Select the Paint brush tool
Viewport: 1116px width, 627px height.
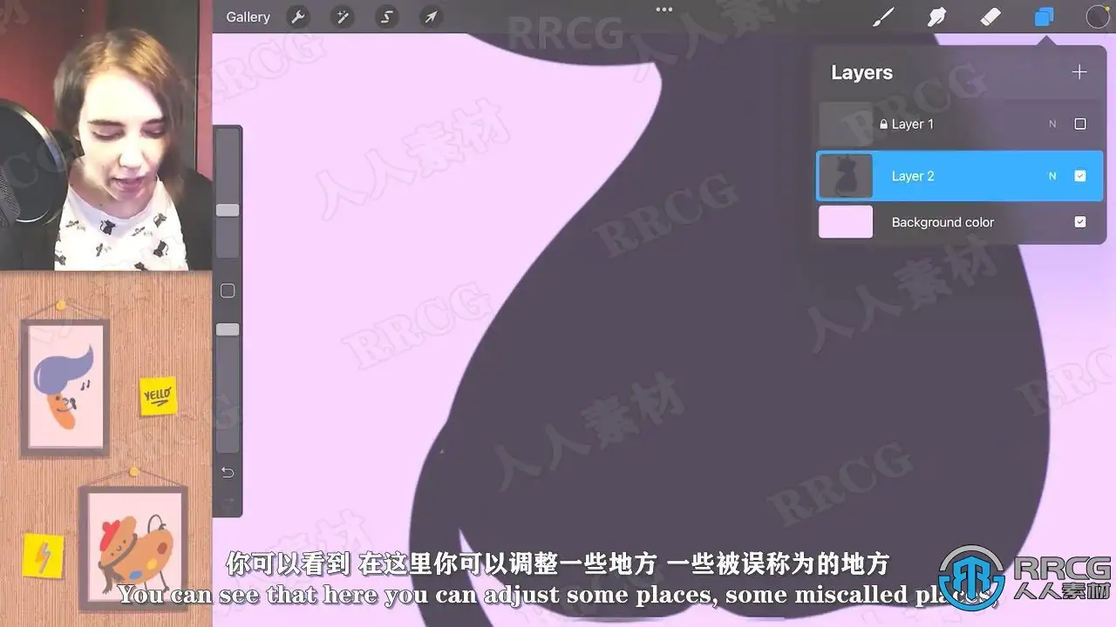884,17
